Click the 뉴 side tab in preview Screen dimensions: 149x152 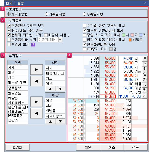tap(145, 85)
